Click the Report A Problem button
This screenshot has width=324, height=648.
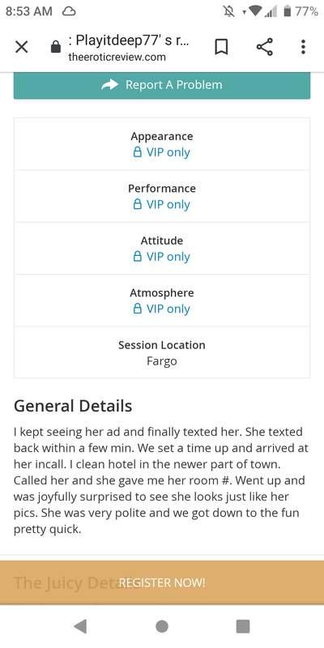(x=162, y=85)
